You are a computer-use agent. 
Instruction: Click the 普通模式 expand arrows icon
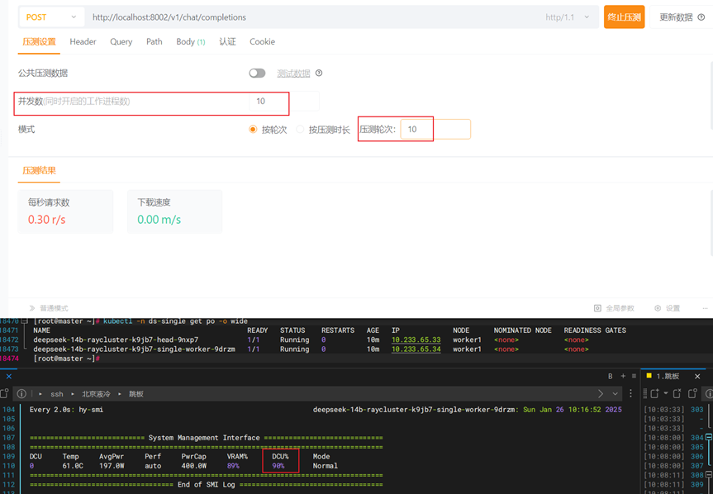click(32, 308)
